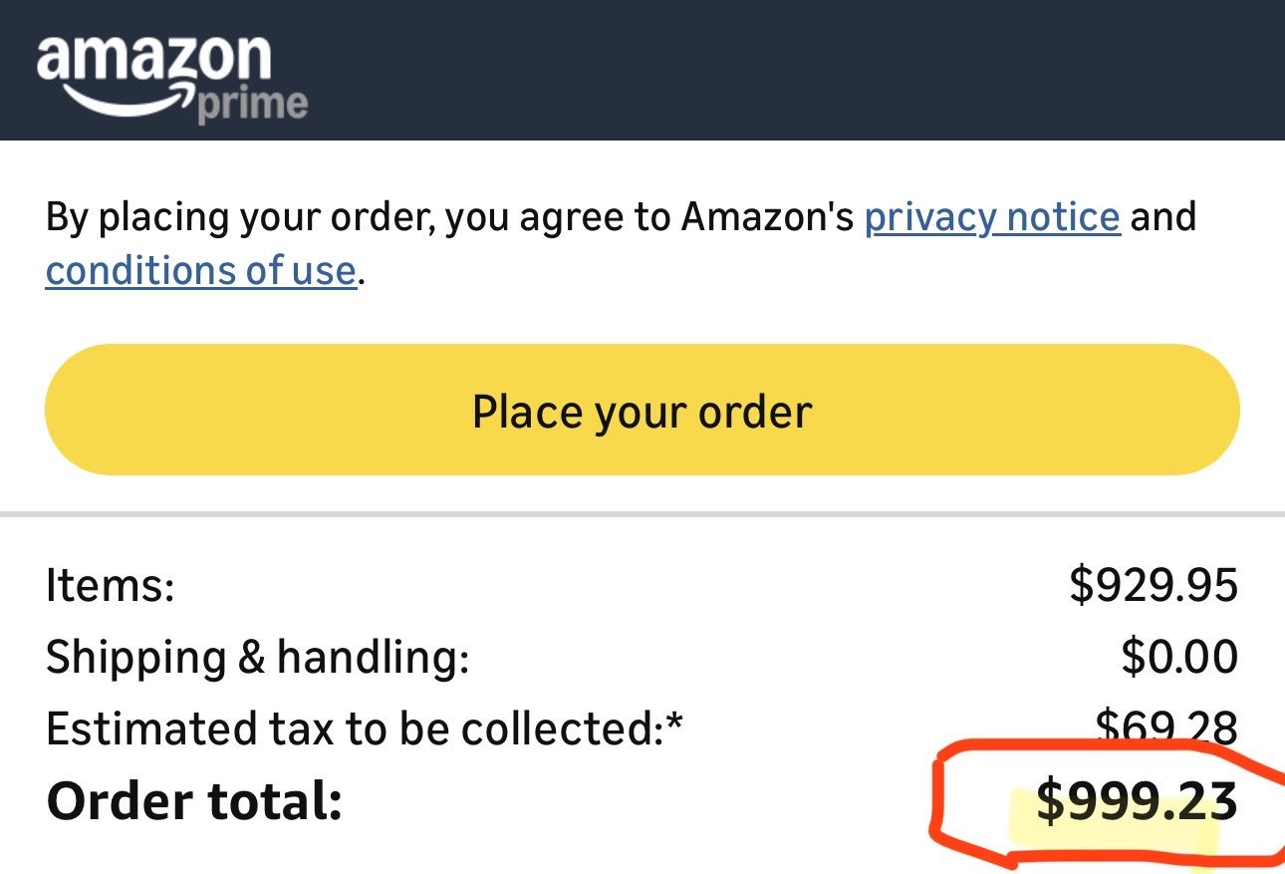Click the "Items:" label
The height and width of the screenshot is (874, 1285).
(x=110, y=585)
